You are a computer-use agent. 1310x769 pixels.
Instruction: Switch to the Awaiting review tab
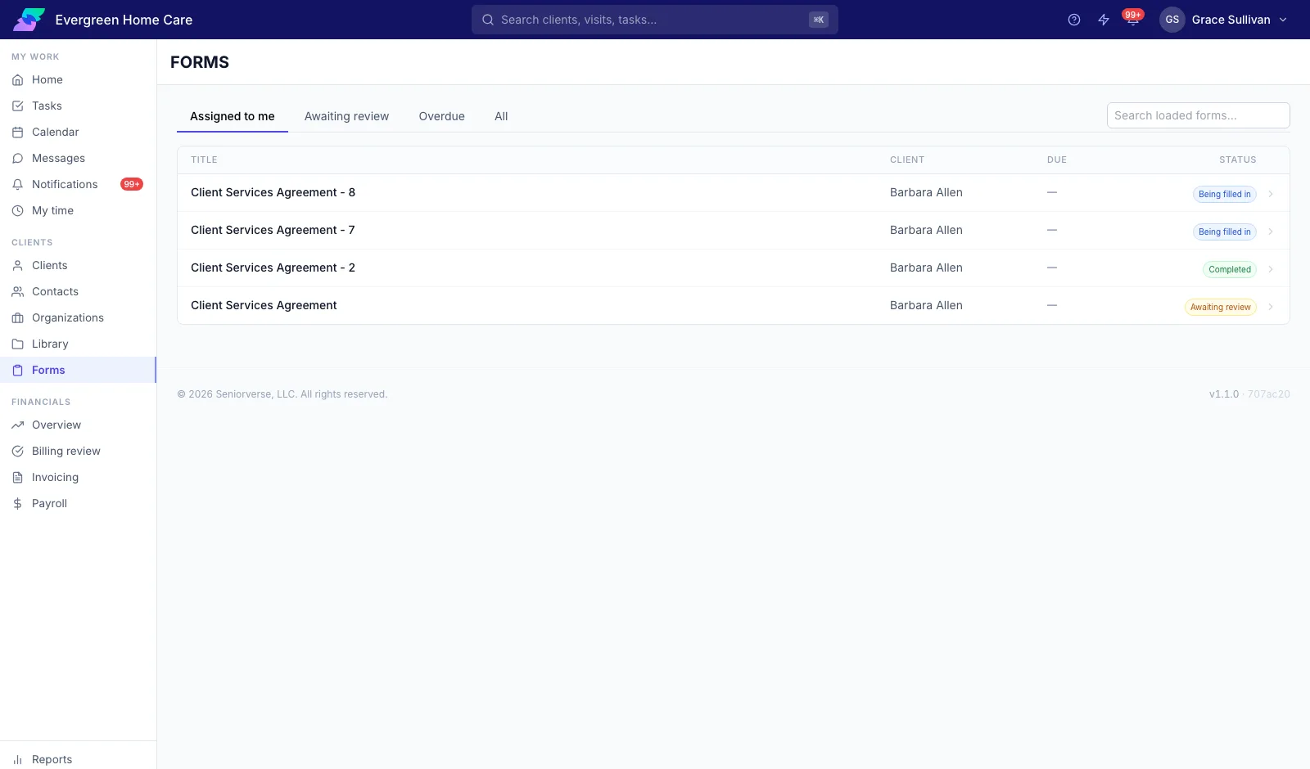click(346, 116)
